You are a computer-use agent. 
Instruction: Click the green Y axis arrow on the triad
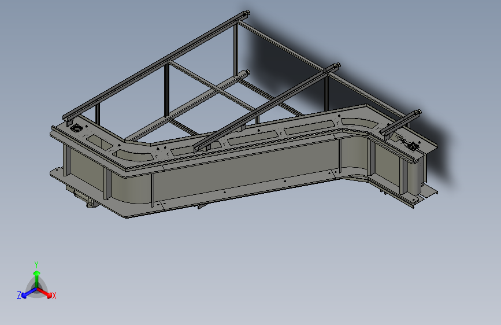(x=37, y=279)
